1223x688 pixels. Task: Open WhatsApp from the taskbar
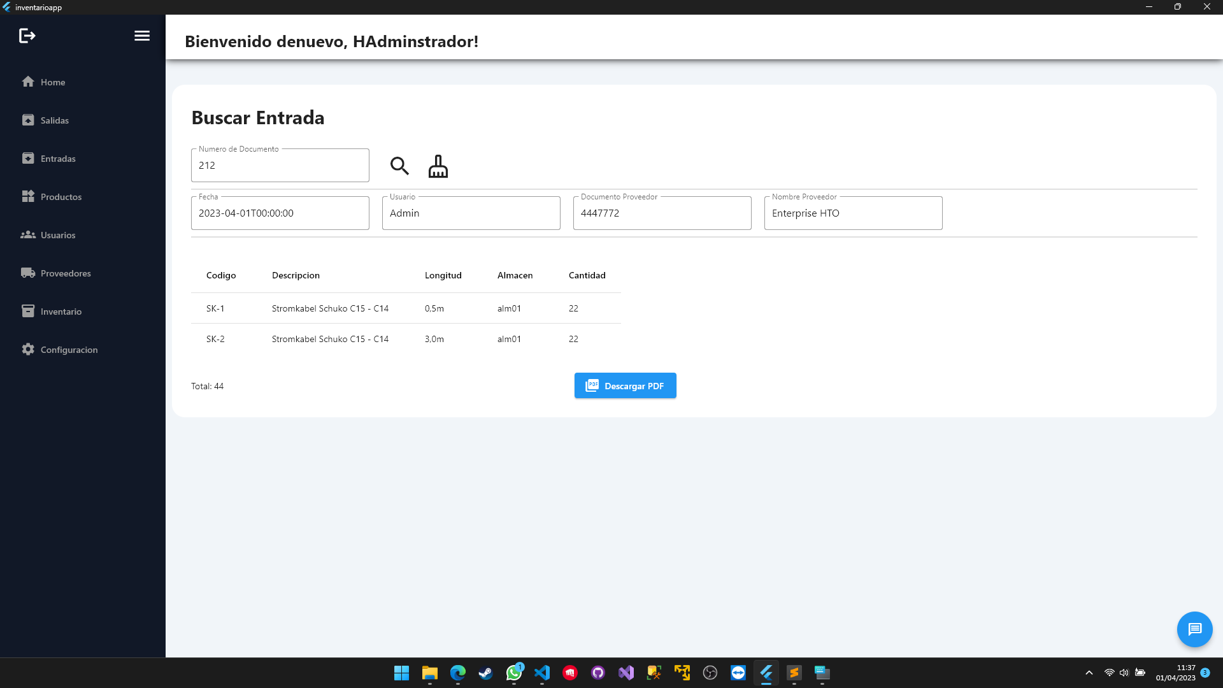[514, 673]
